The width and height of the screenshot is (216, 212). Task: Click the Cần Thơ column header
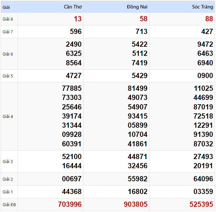tap(73, 7)
